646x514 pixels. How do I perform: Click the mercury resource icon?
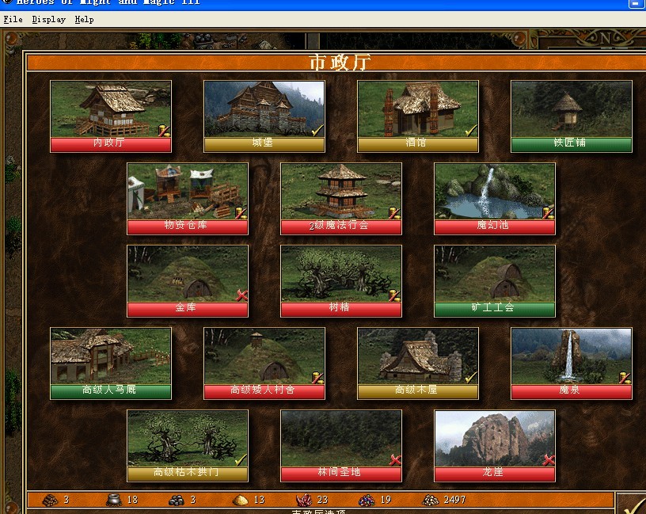(114, 500)
